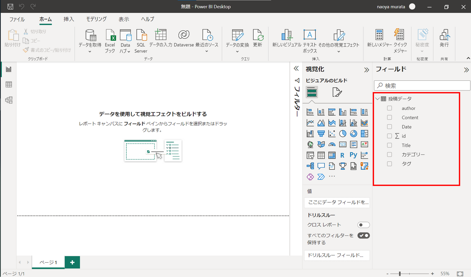Check the id field checkbox

point(389,136)
